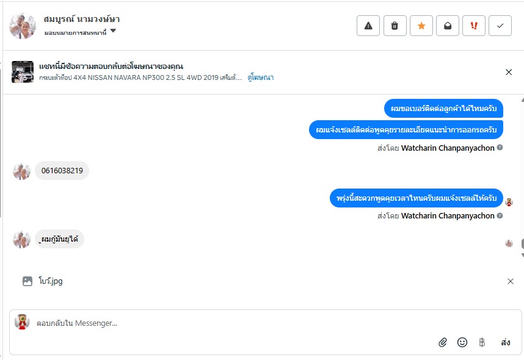Viewport: 524px width, 360px height.
Task: Focus the ตอบกลับใน Messenger reply field
Action: tap(244, 323)
